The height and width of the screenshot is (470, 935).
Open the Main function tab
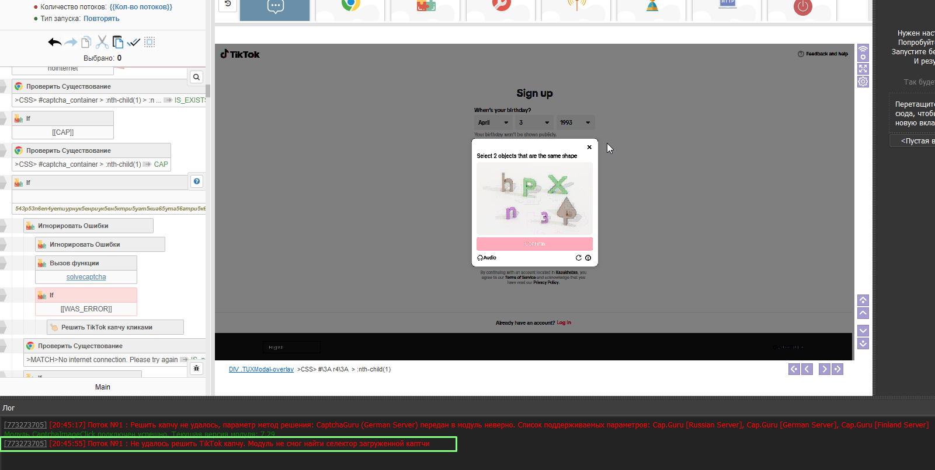coord(103,387)
